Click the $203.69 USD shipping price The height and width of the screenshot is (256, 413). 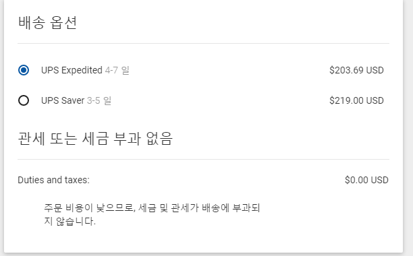[356, 70]
